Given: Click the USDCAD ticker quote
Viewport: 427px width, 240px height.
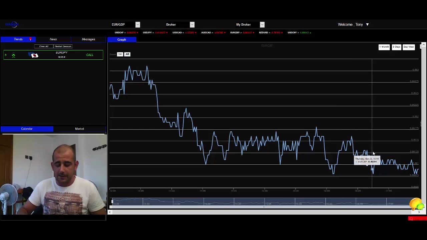Looking at the screenshot, I should 184,33.
